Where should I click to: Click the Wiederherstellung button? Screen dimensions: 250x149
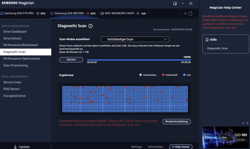(x=177, y=122)
